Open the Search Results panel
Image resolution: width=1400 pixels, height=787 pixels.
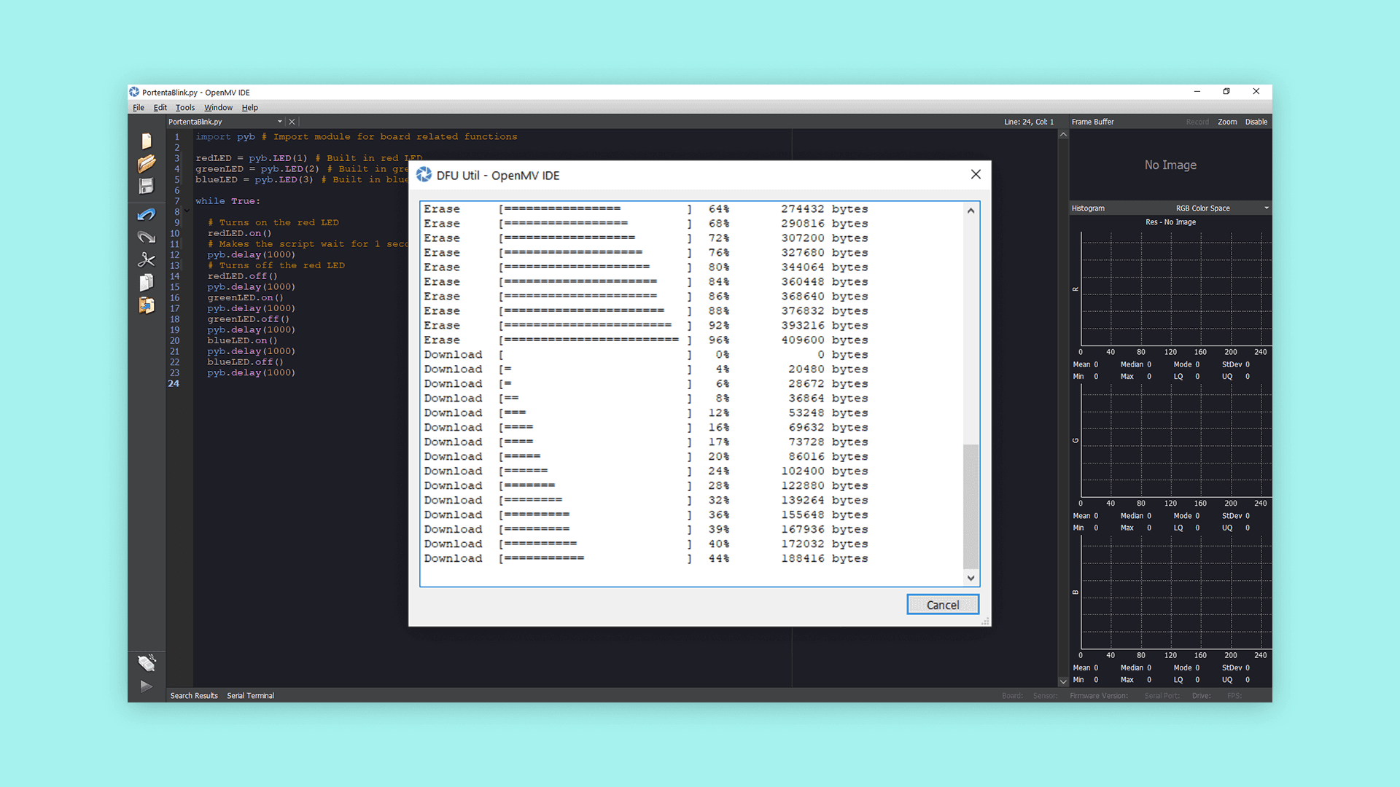click(x=194, y=696)
